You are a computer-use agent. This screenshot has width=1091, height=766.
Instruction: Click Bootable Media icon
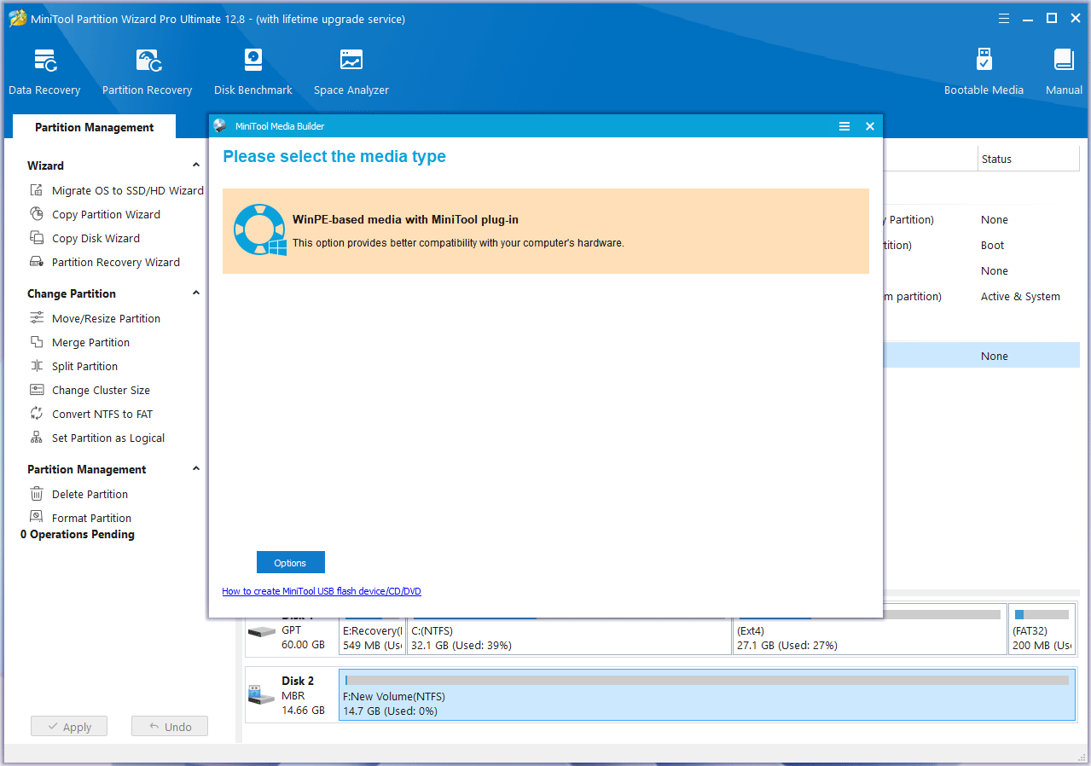pos(984,60)
